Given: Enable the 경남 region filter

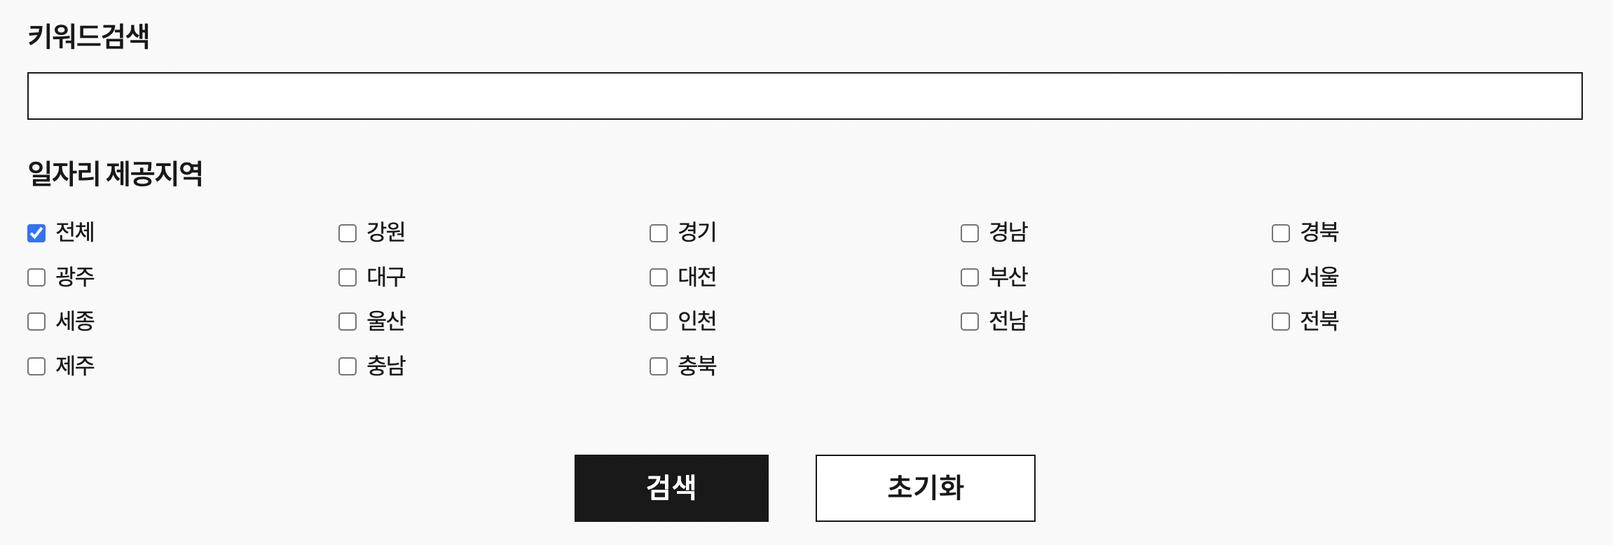Looking at the screenshot, I should coord(968,233).
